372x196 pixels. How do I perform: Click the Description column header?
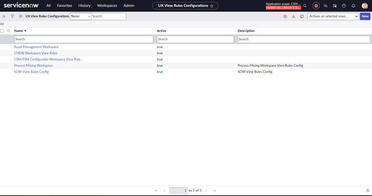[246, 31]
